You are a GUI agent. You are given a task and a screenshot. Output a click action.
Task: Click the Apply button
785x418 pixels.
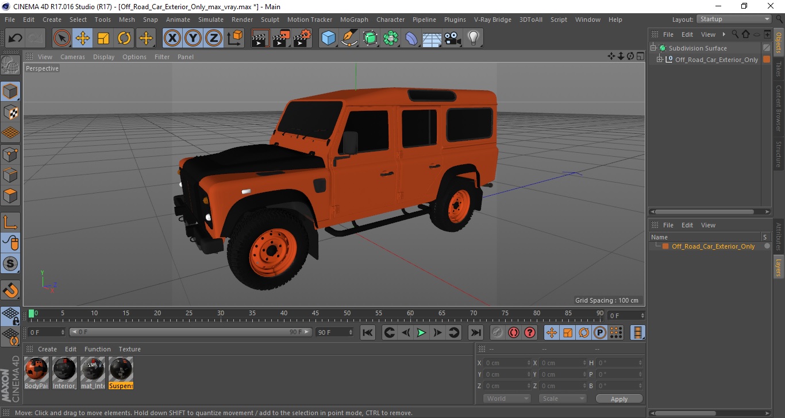(619, 399)
